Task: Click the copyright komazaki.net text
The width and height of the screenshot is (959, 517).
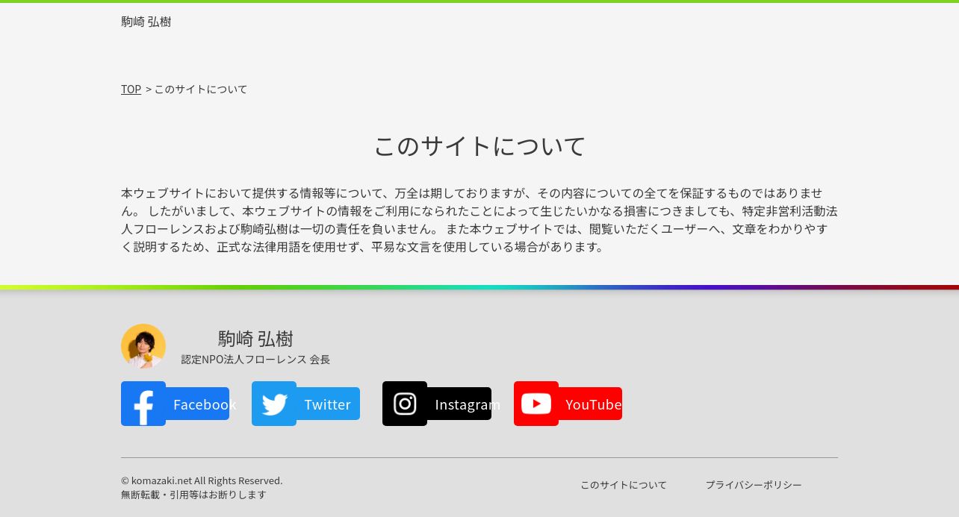Action: pos(202,480)
